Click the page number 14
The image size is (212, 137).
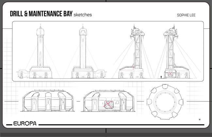click(199, 120)
